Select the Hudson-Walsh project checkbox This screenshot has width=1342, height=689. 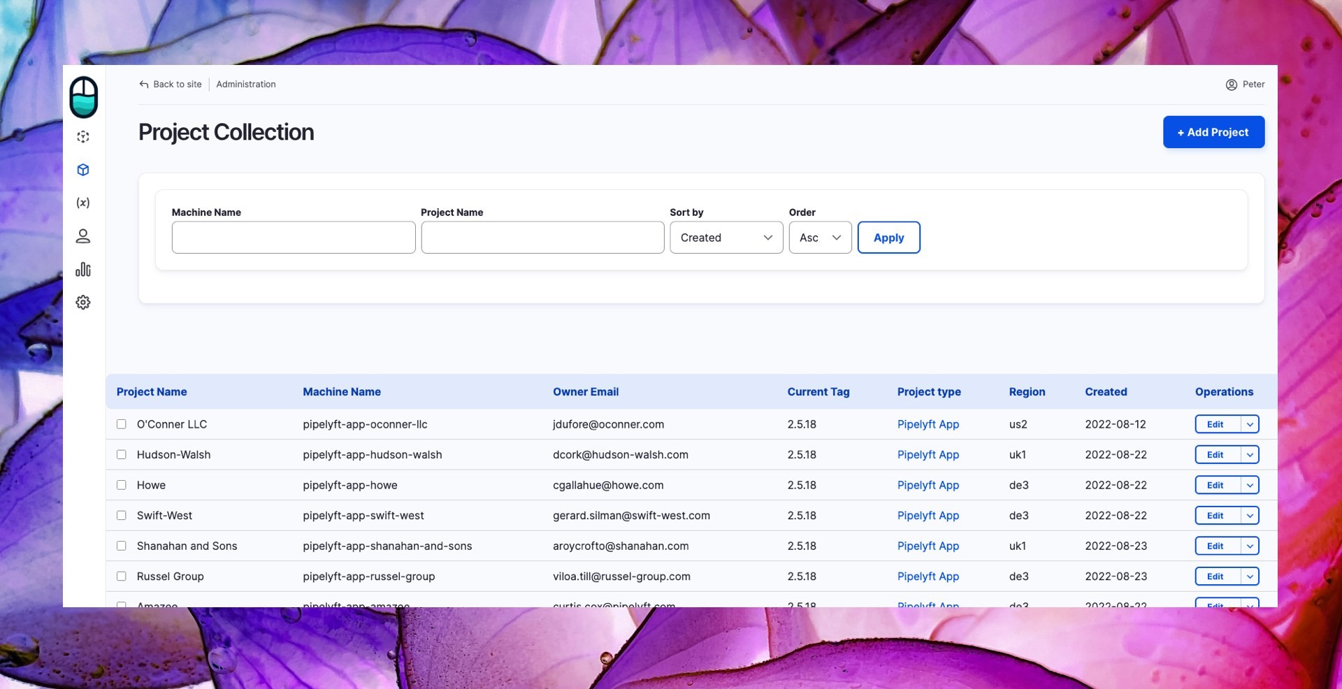[122, 455]
